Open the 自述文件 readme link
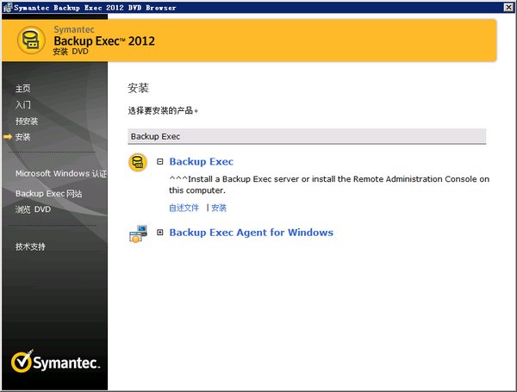This screenshot has width=517, height=392. [x=184, y=208]
